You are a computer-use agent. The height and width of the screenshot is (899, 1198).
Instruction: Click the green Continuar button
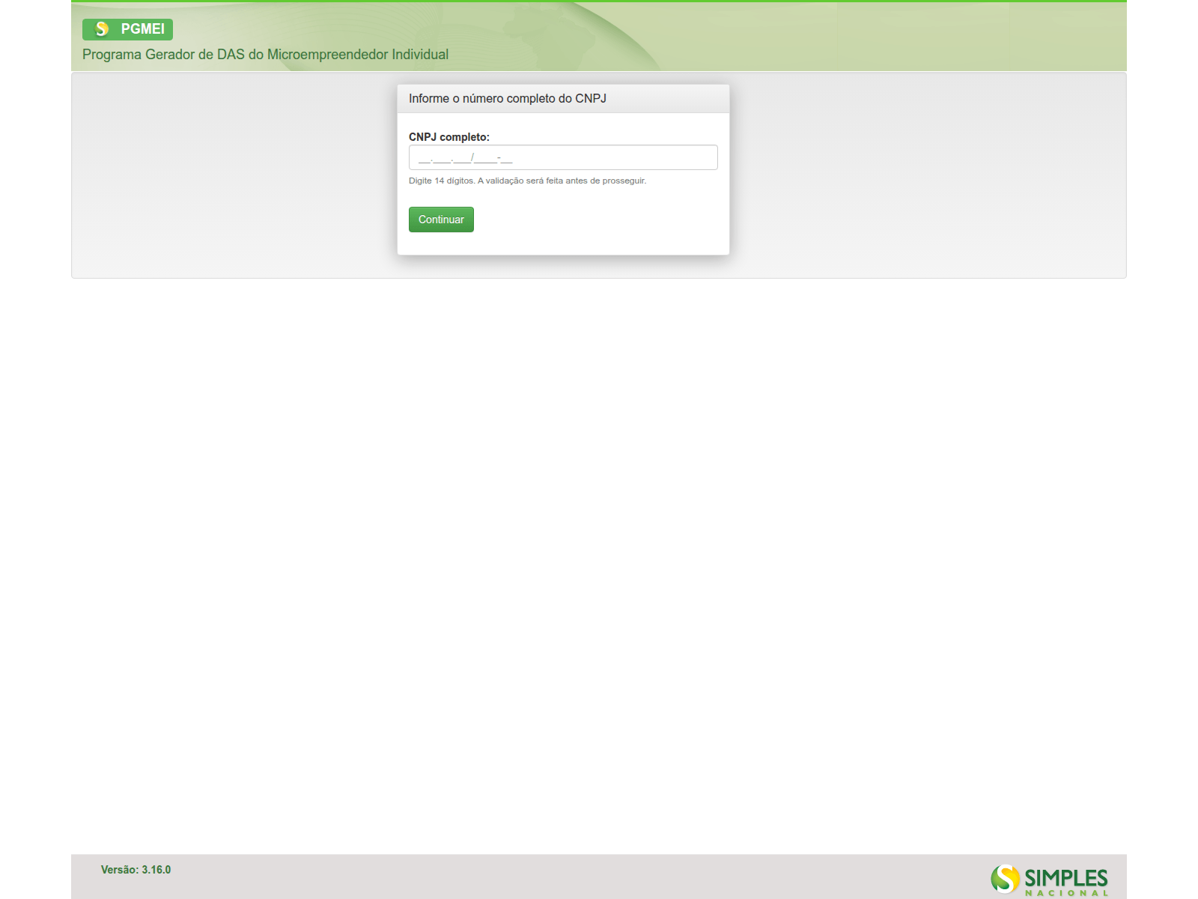tap(441, 220)
